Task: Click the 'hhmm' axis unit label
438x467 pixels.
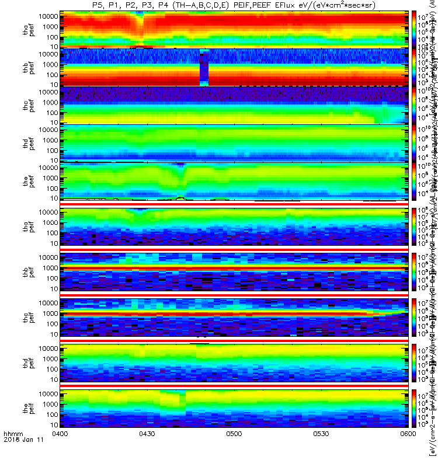Action: coord(13,434)
